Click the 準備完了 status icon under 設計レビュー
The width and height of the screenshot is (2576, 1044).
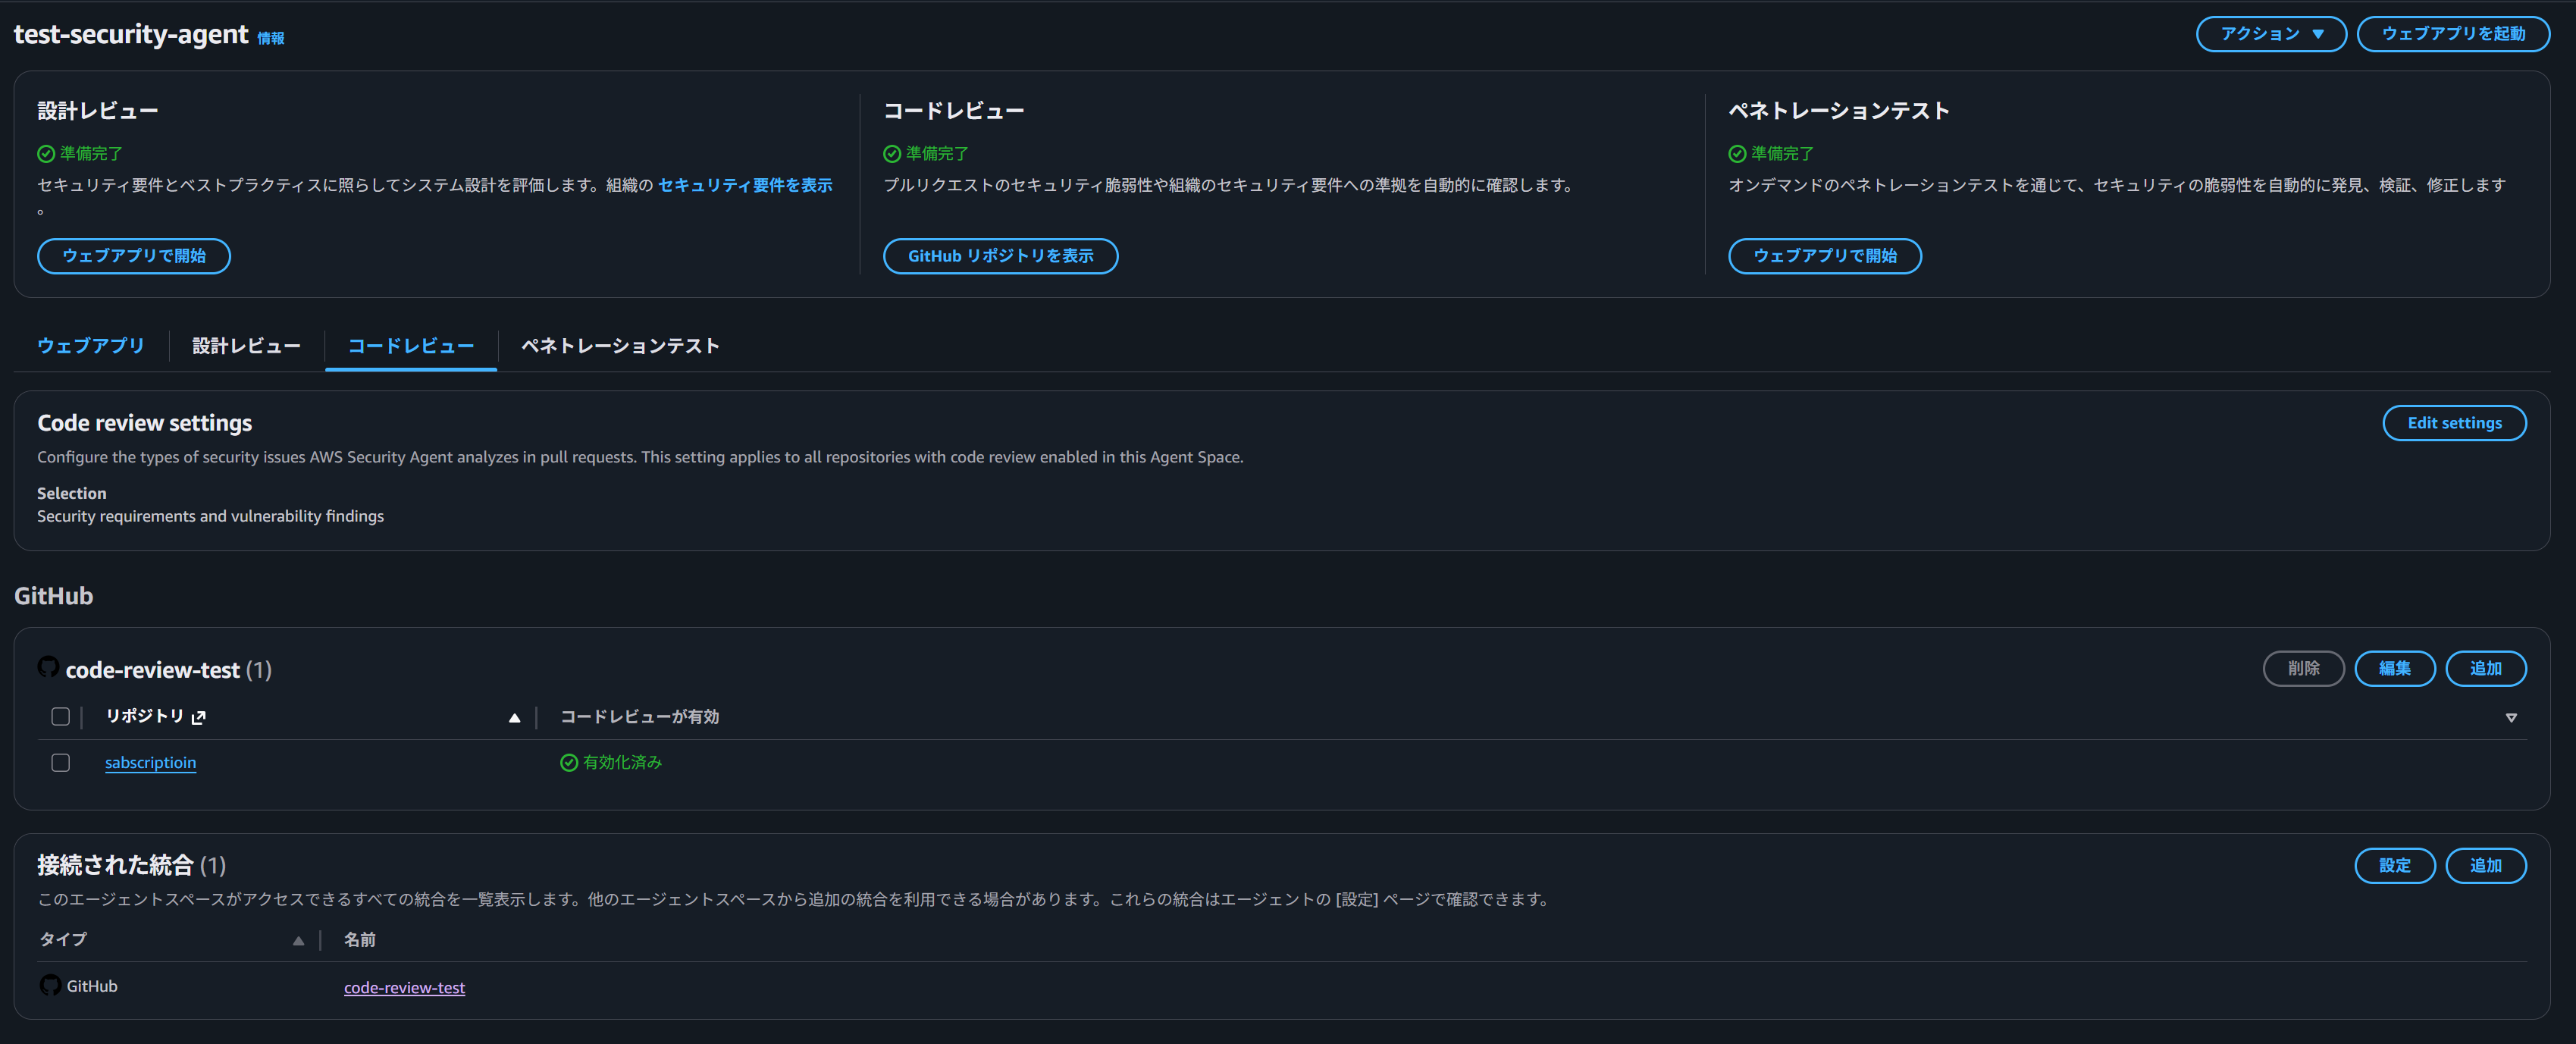click(x=46, y=154)
